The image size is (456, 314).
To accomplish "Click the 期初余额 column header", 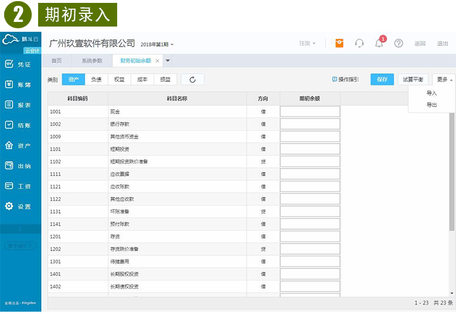I will click(x=310, y=99).
